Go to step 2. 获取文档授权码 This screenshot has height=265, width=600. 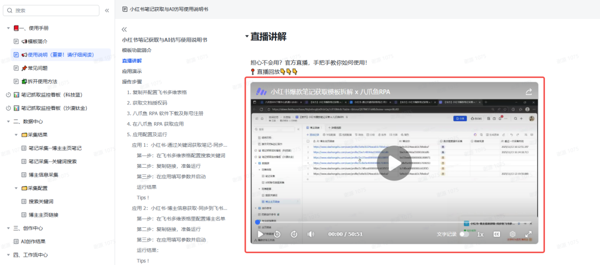click(147, 103)
